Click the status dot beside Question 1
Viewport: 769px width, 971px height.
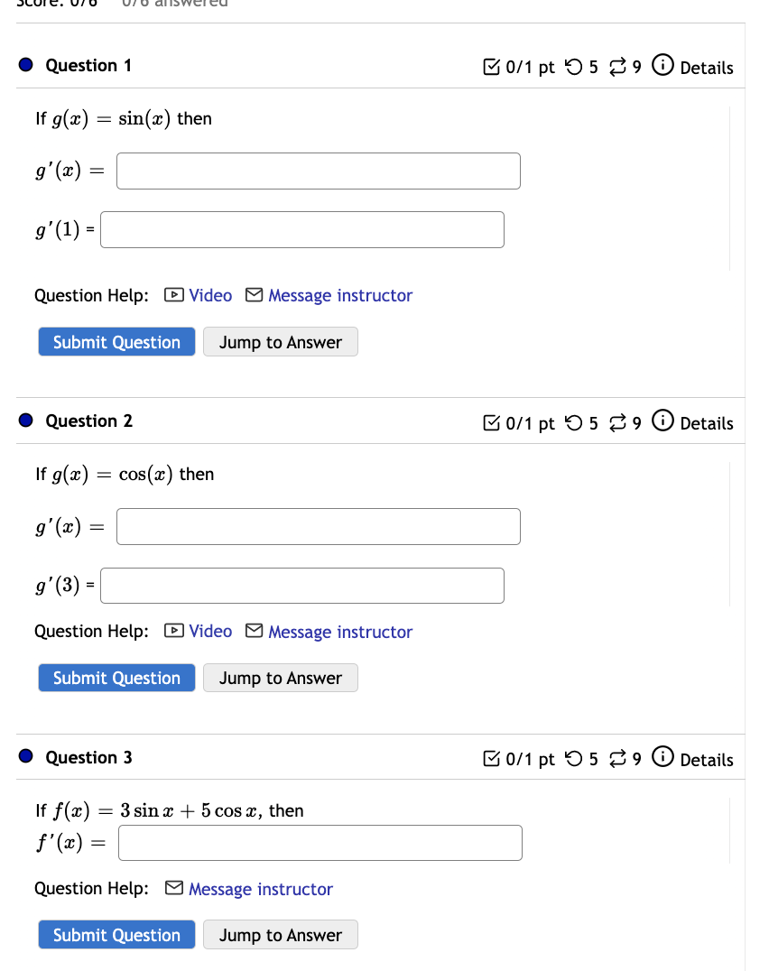tap(25, 63)
